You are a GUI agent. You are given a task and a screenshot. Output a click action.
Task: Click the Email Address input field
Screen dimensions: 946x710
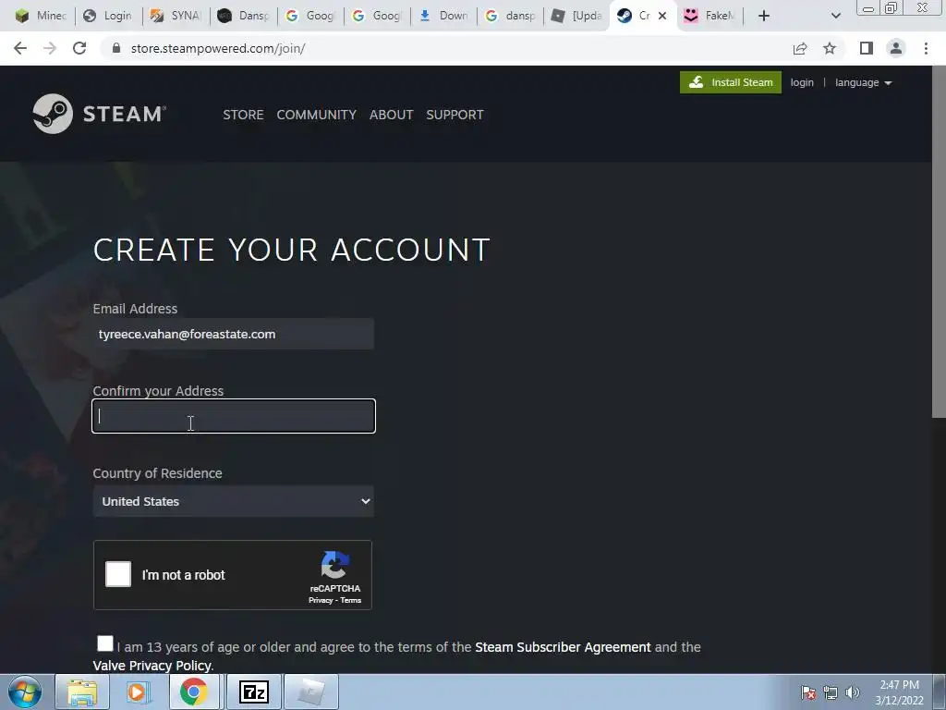click(234, 334)
